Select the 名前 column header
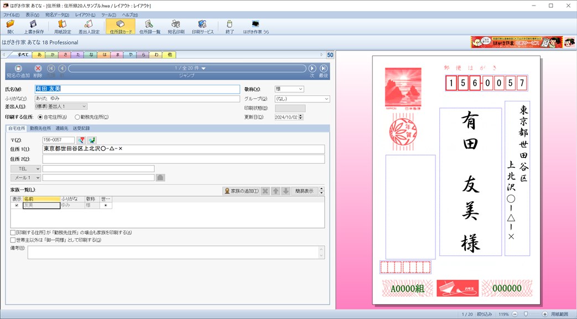Image resolution: width=577 pixels, height=319 pixels. coord(41,199)
